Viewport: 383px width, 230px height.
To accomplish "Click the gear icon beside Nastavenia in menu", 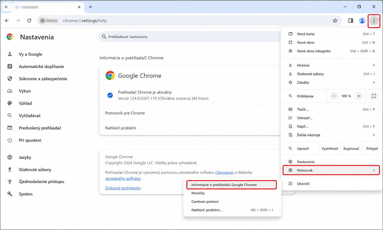I will point(290,162).
